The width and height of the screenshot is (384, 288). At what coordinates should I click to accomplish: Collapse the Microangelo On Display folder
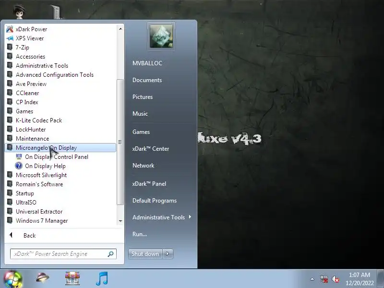tap(60, 148)
